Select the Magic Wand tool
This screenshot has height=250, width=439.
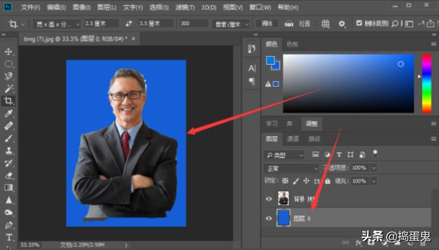pos(8,88)
